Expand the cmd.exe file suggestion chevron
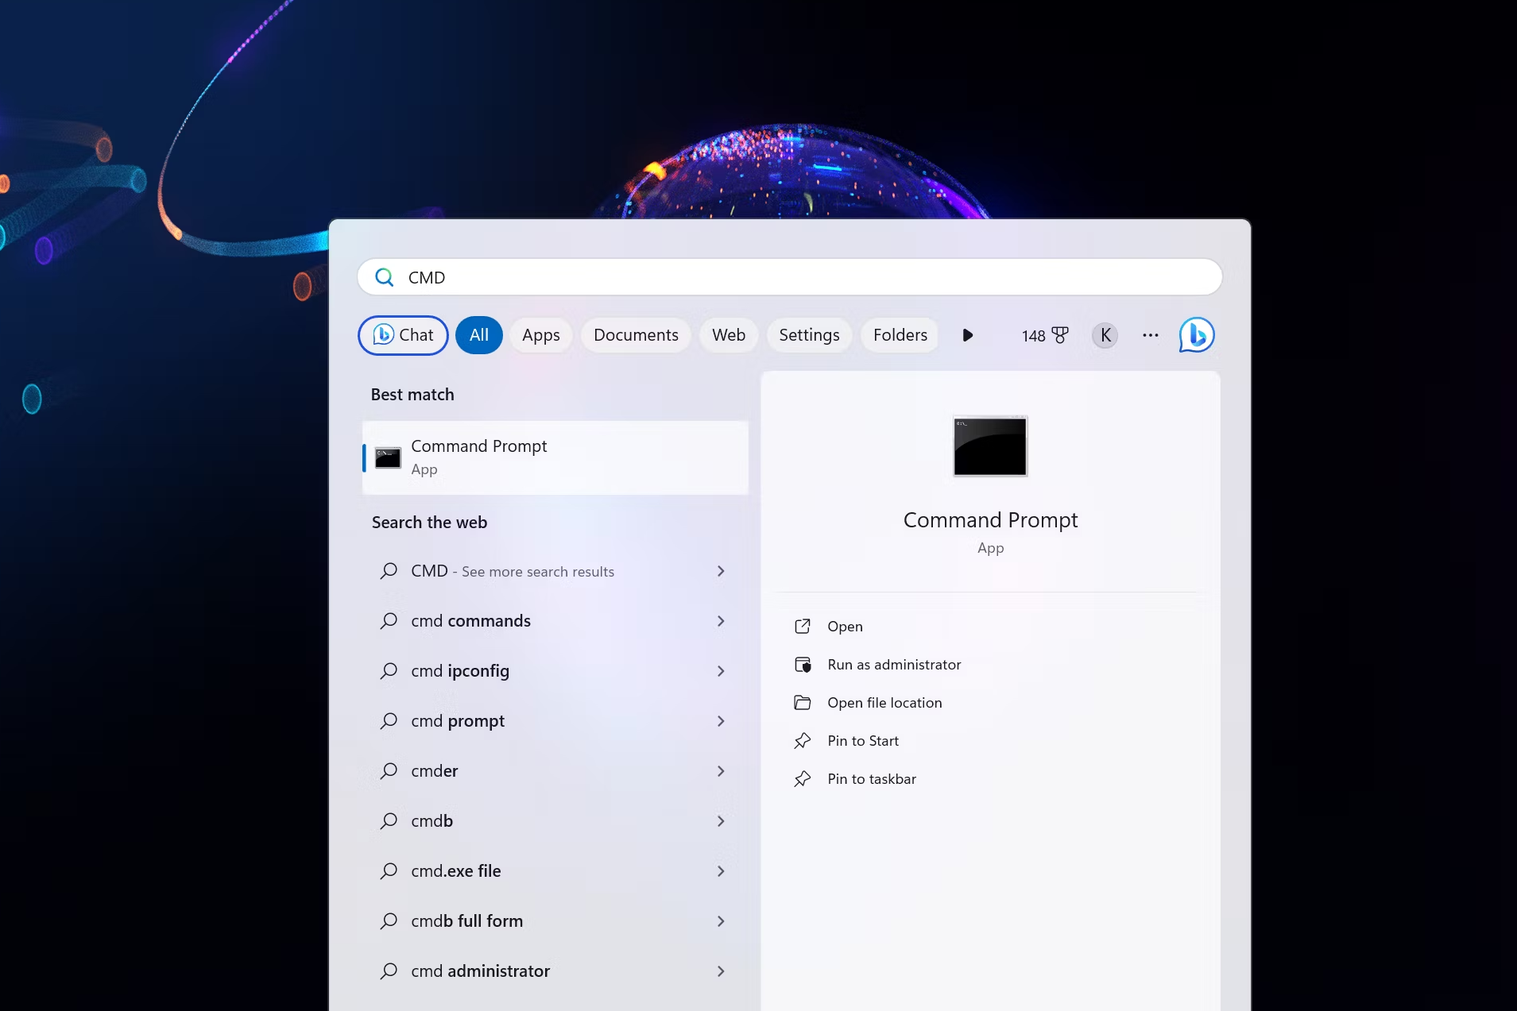This screenshot has width=1517, height=1011. [721, 871]
